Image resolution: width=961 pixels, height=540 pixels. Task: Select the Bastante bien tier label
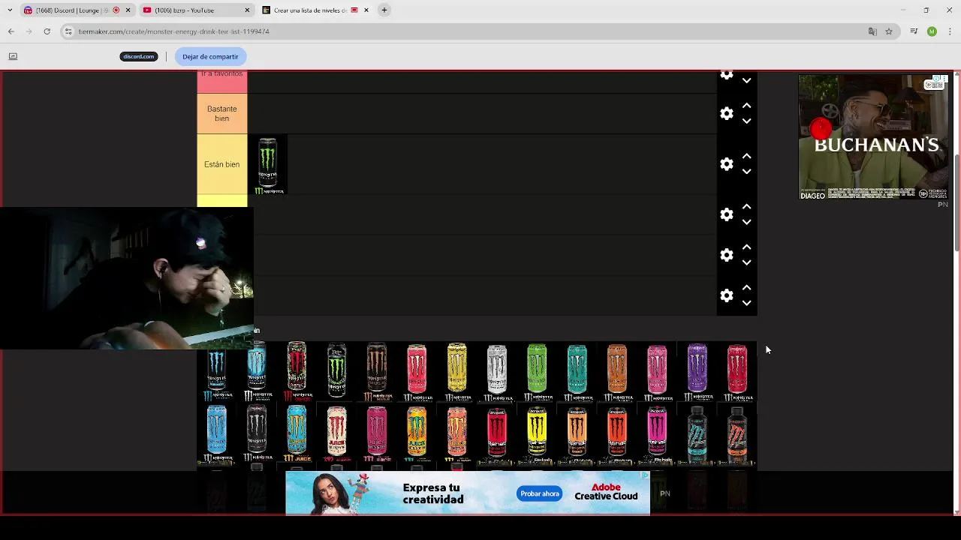coord(221,113)
